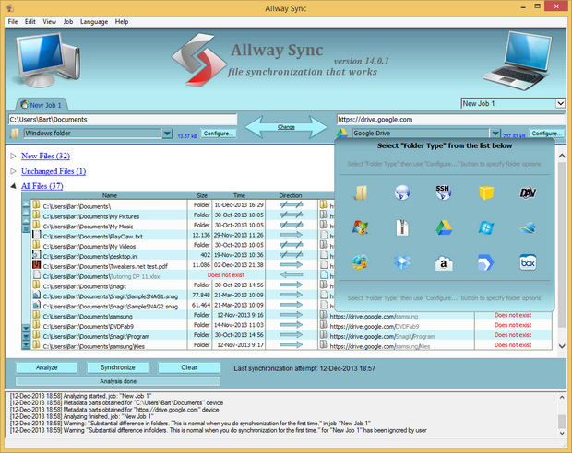The image size is (572, 453).
Task: Select the MS ActiveSync folder type icon
Action: point(361,227)
